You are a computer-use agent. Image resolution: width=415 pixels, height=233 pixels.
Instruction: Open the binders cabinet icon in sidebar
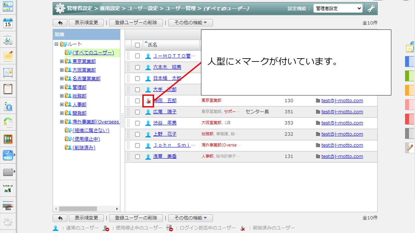click(x=8, y=139)
